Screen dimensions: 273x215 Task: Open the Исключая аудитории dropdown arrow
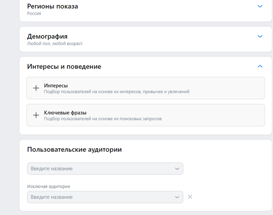point(177,197)
